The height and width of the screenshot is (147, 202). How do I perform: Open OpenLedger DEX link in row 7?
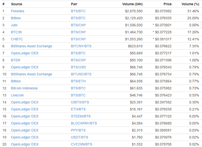point(25,53)
